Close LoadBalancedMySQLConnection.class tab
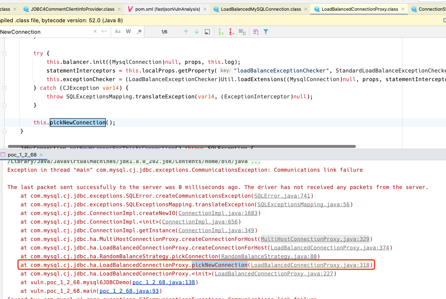Viewport: 446px width, 299px height. coord(306,9)
